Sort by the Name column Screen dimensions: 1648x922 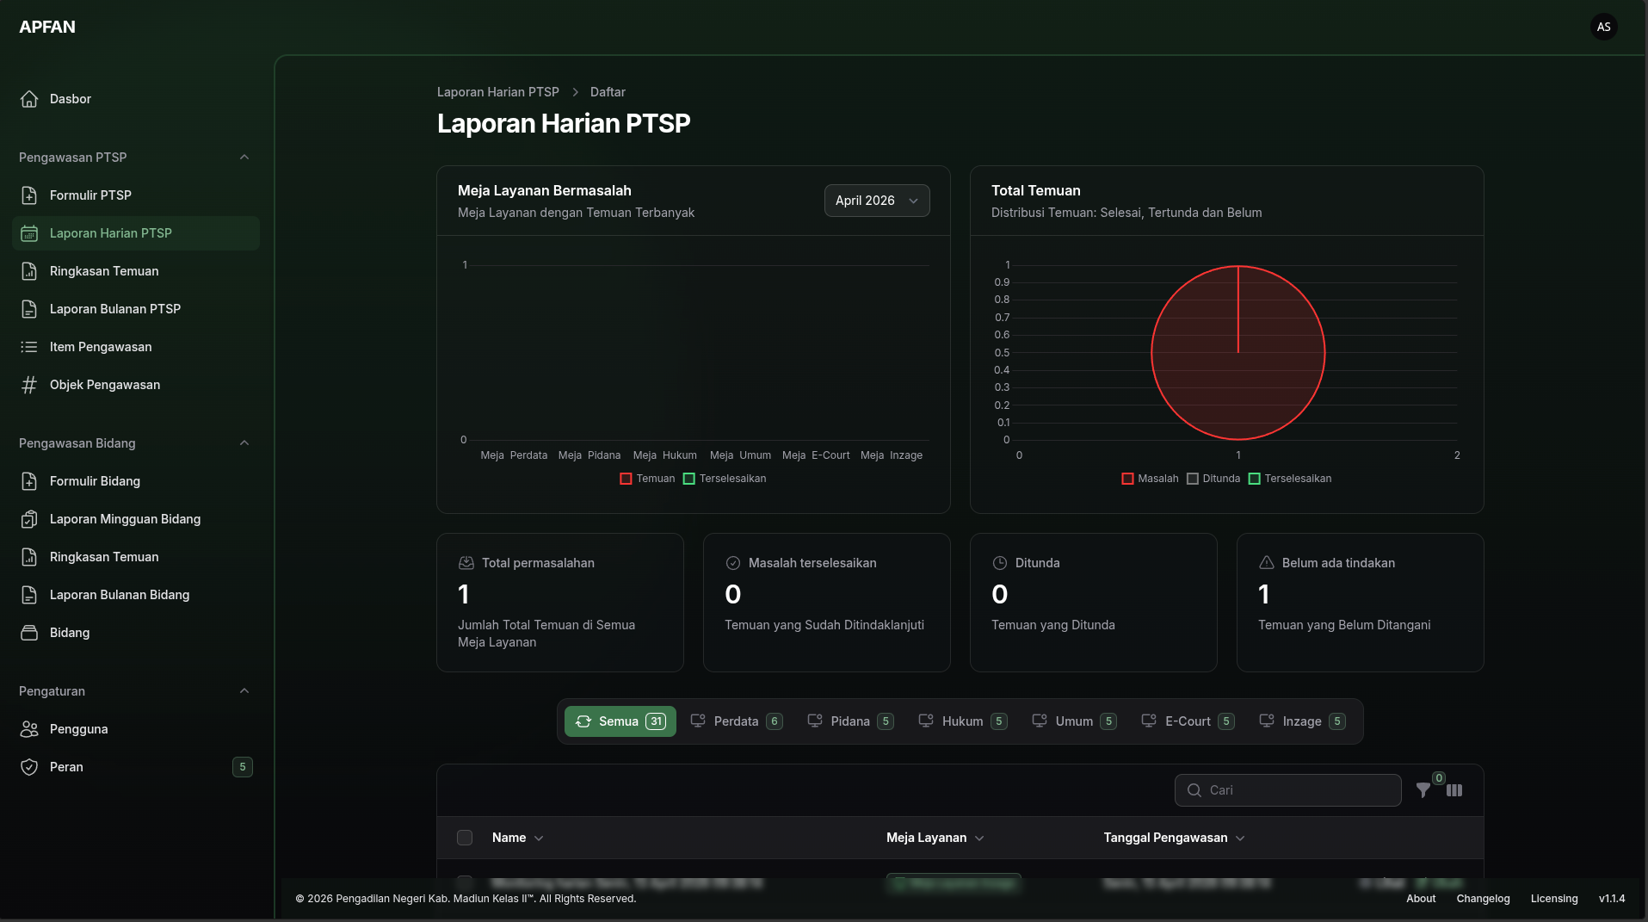tap(517, 838)
